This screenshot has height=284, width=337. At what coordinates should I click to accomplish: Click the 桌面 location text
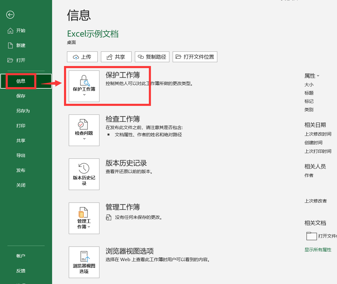71,42
